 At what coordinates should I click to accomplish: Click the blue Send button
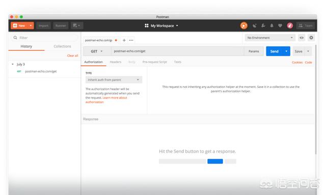(274, 51)
